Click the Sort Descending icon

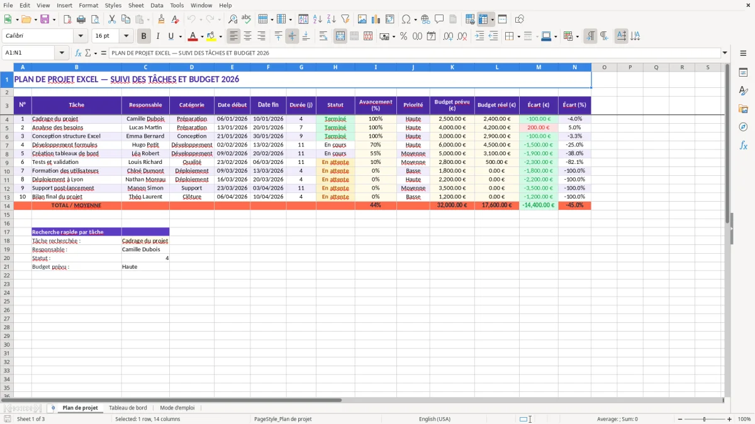331,19
